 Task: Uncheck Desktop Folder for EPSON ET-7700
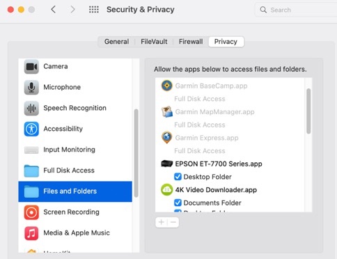(178, 177)
